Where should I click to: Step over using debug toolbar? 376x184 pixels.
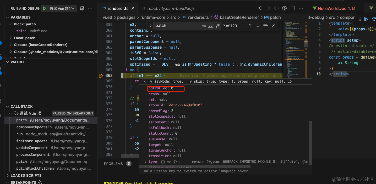(x=374, y=19)
